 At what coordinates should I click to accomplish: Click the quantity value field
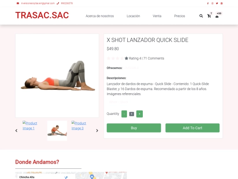pos(131,114)
